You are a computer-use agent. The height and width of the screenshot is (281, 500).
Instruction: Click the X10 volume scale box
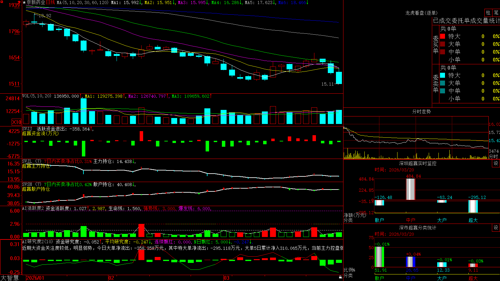tap(17, 122)
